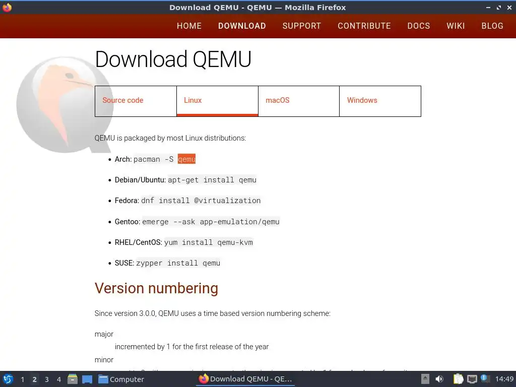
Task: Open the DOCS navigation item
Action: tap(419, 26)
